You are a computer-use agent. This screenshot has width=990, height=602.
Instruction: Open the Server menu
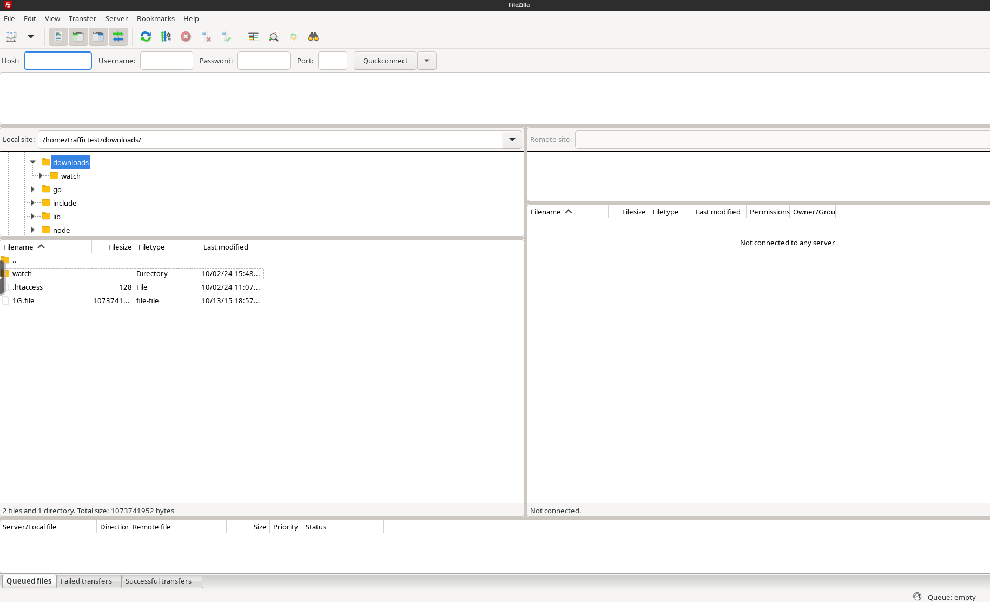click(x=116, y=18)
